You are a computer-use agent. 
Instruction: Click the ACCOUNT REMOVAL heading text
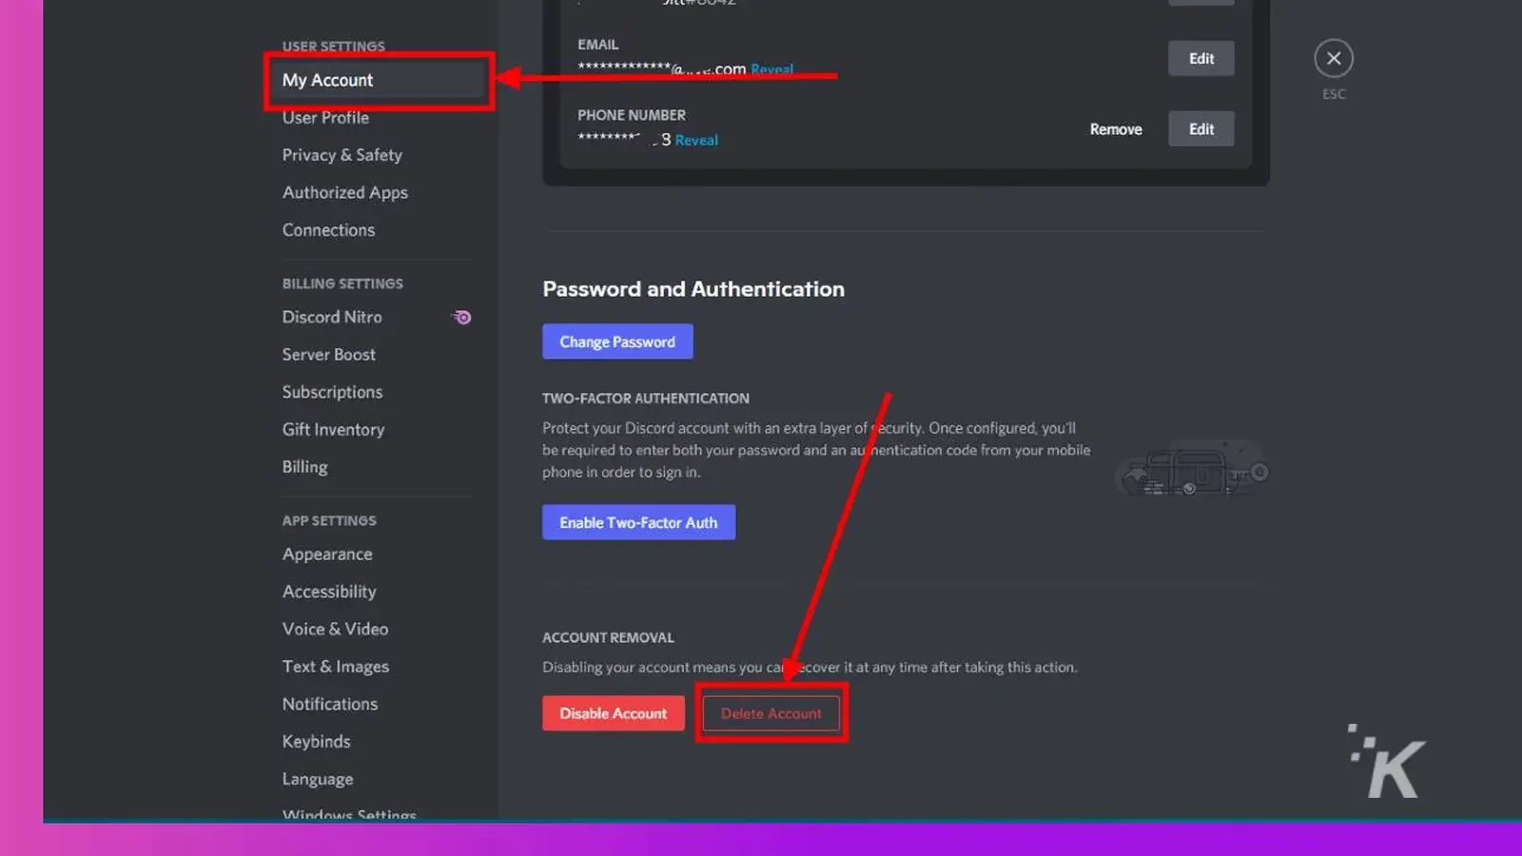tap(608, 638)
